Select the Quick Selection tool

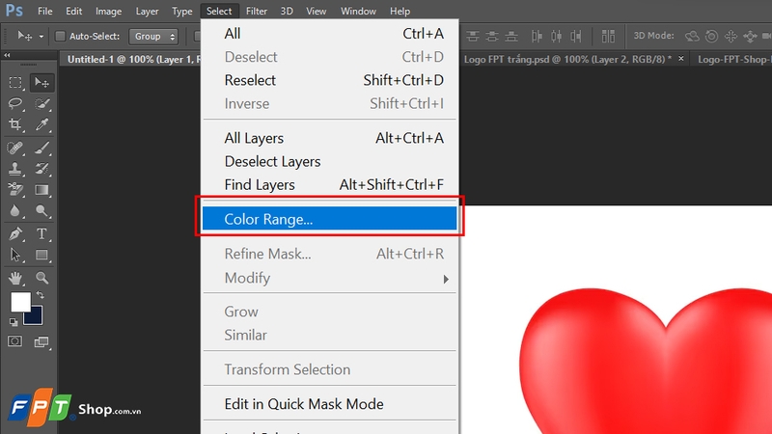click(x=41, y=103)
